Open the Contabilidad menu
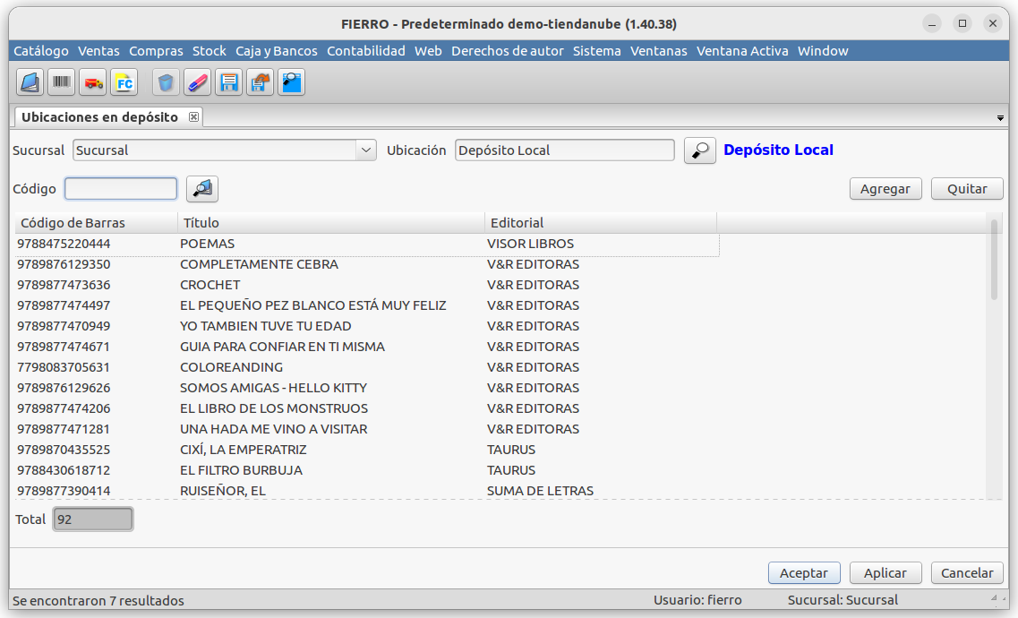The height and width of the screenshot is (618, 1018). pyautogui.click(x=366, y=51)
